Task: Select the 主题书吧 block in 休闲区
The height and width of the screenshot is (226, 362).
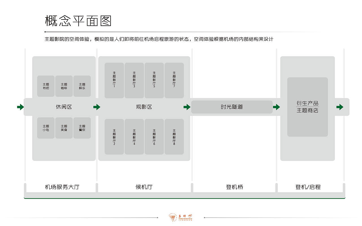Action: tap(46, 86)
